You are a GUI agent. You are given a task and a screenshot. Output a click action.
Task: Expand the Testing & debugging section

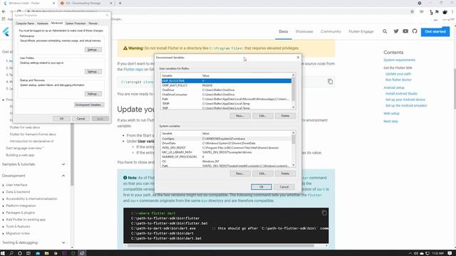63,242
